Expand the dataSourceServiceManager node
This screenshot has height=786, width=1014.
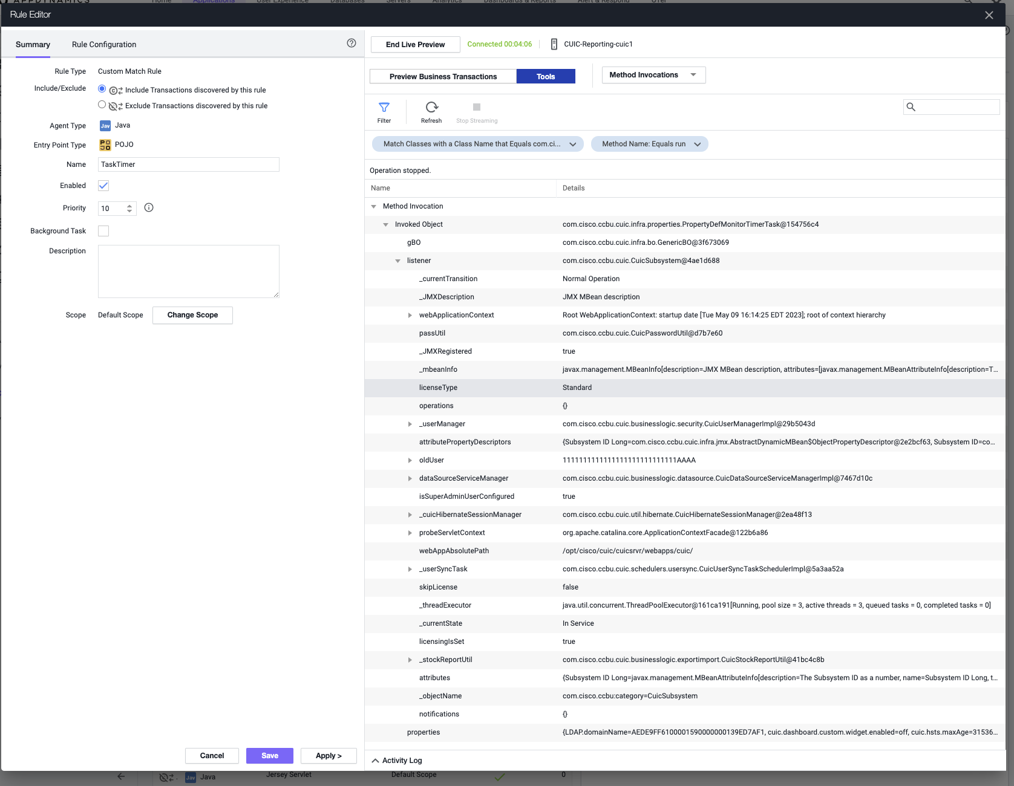[x=410, y=478]
